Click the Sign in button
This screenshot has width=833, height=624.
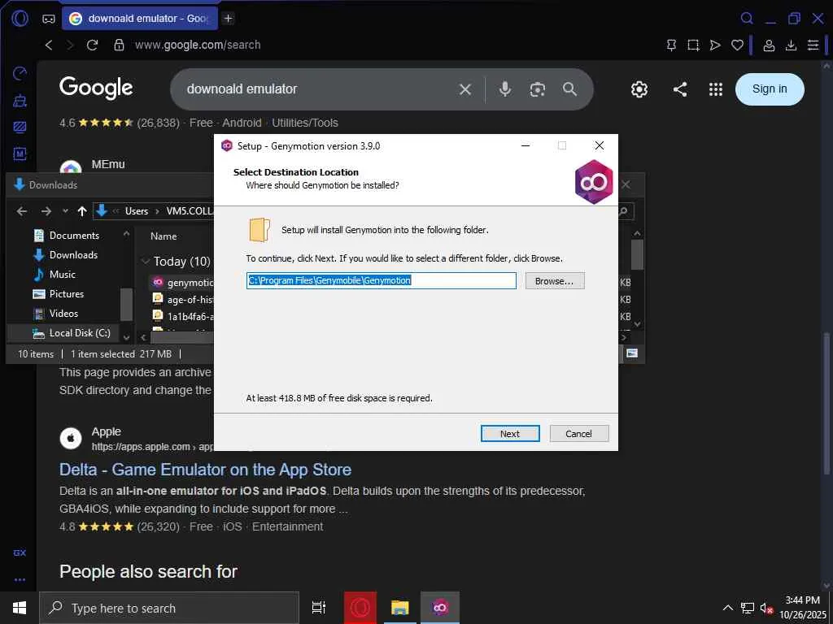click(x=770, y=89)
